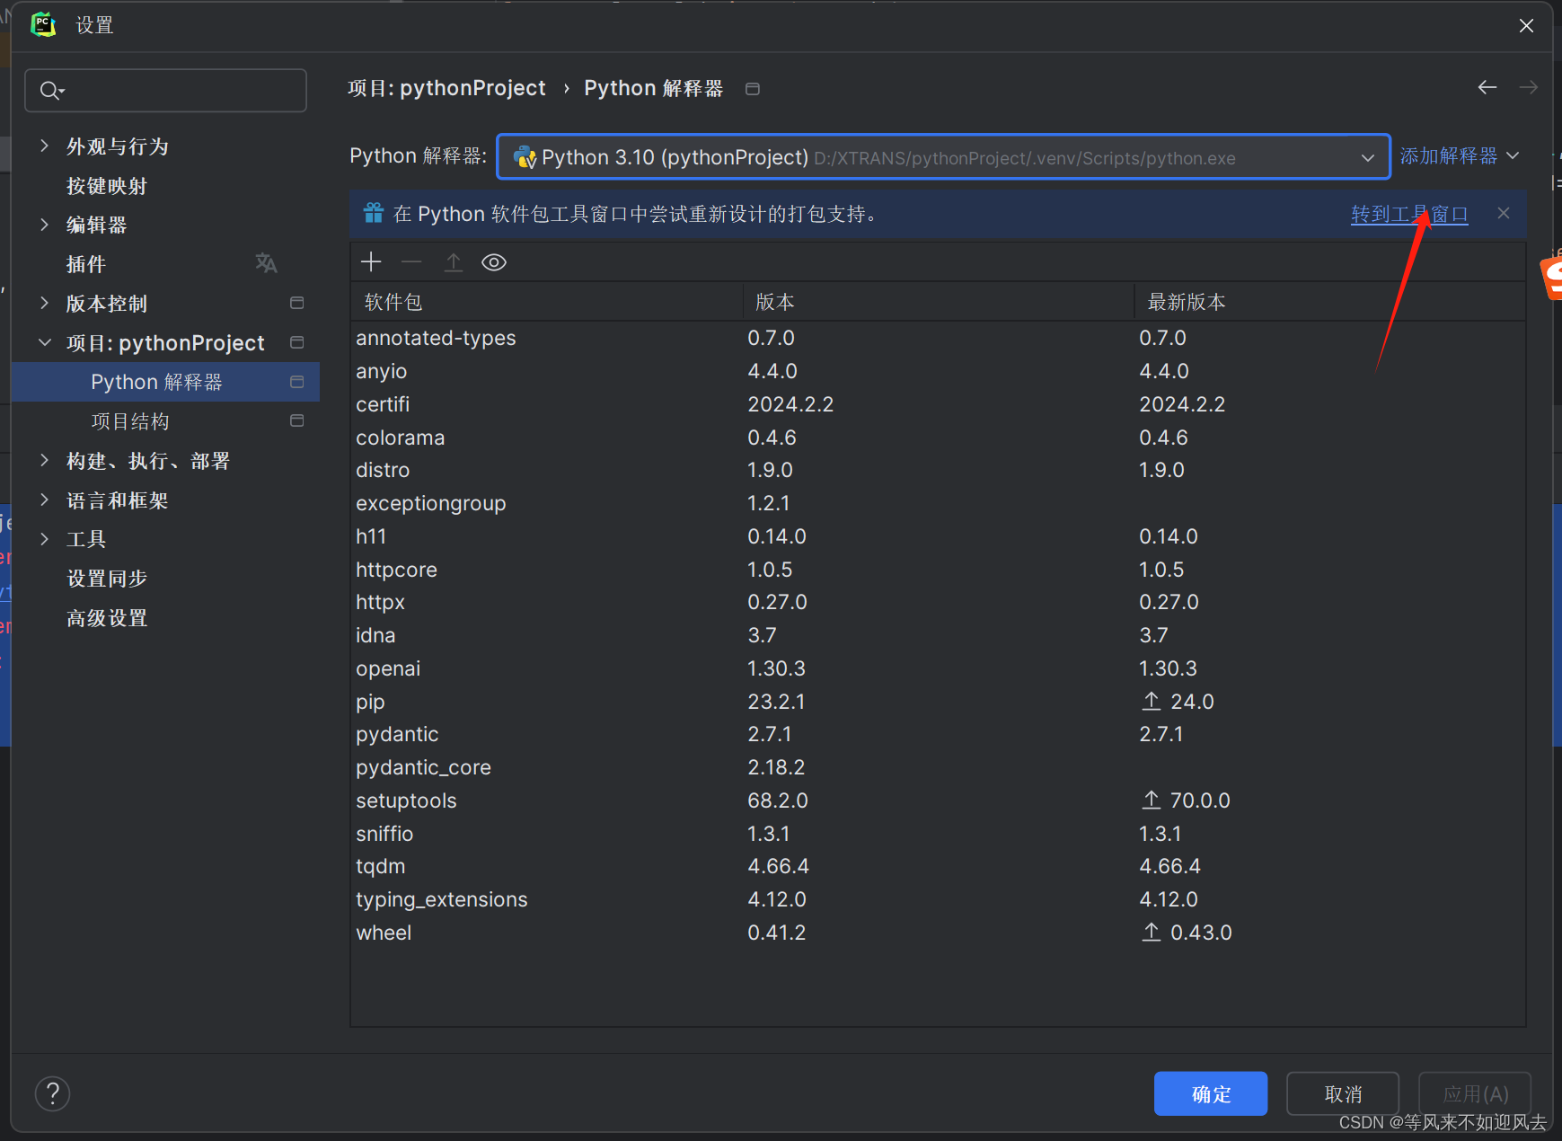Click project-level icon beside 项目结构
This screenshot has height=1141, width=1562.
[297, 420]
